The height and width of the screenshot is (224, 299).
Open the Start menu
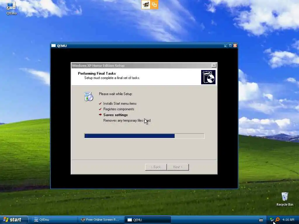pyautogui.click(x=14, y=220)
